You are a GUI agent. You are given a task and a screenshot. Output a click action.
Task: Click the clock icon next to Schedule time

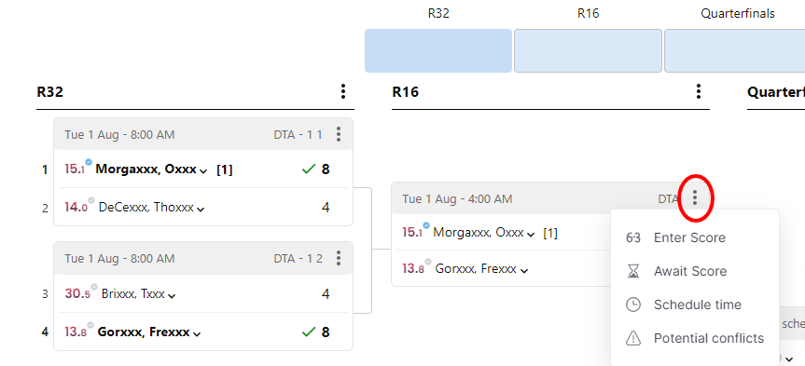tap(633, 305)
